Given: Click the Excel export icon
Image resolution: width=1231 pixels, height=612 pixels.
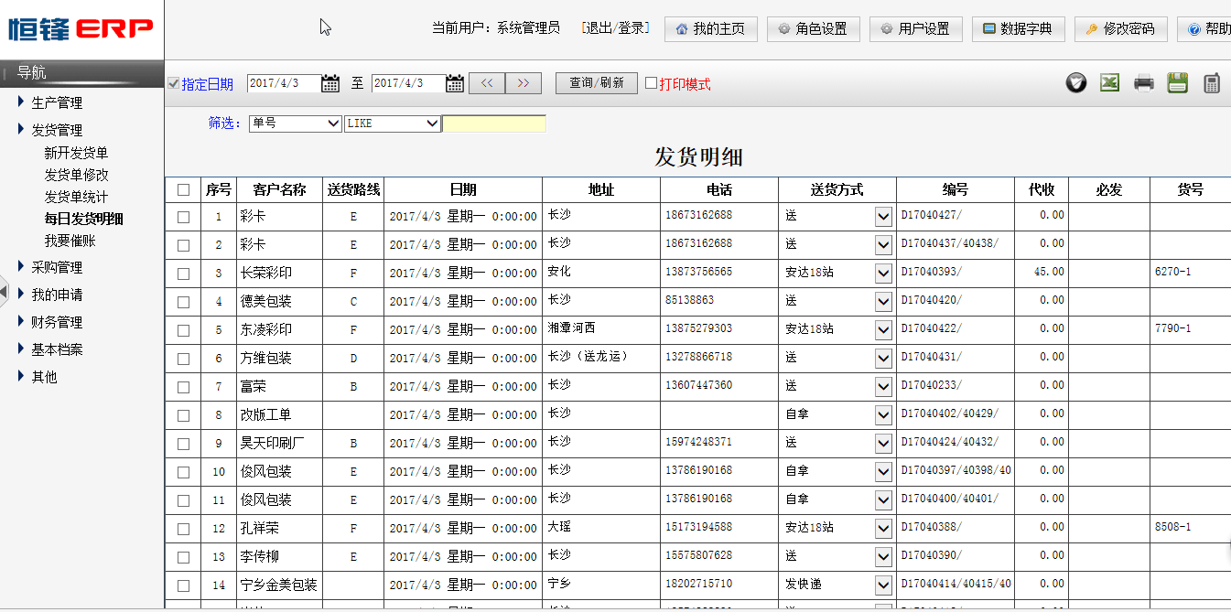Looking at the screenshot, I should (x=1109, y=83).
